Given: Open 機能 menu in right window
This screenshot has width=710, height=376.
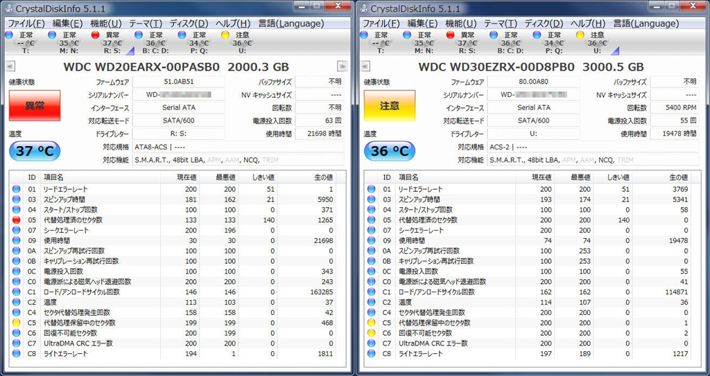Looking at the screenshot, I should coord(460,24).
